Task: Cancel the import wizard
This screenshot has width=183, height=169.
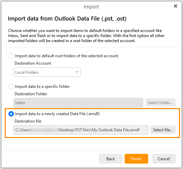Action: coord(164,159)
